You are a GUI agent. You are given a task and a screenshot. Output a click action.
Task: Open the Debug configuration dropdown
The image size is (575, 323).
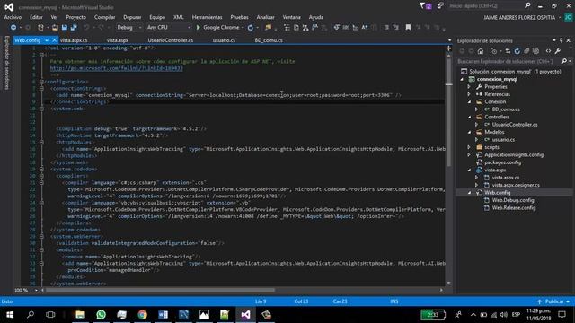140,28
